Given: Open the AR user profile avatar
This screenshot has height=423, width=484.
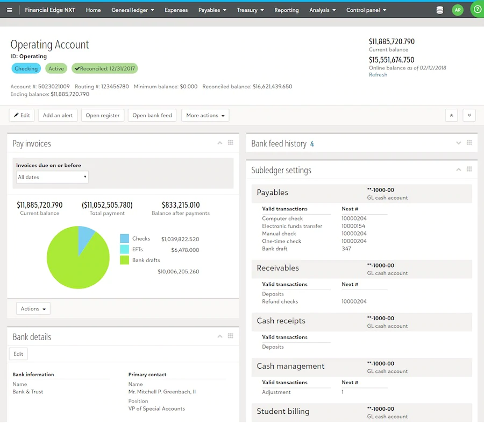Looking at the screenshot, I should pyautogui.click(x=458, y=10).
